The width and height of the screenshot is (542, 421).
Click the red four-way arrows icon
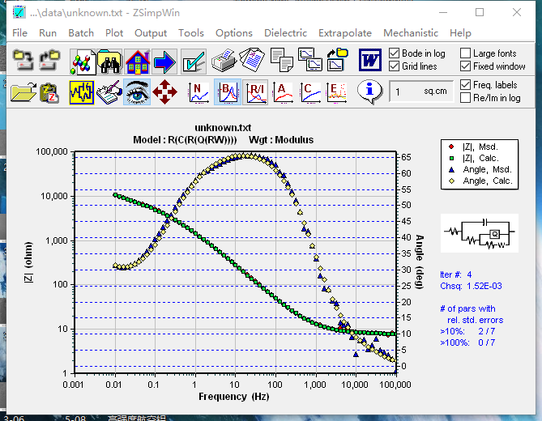click(165, 92)
